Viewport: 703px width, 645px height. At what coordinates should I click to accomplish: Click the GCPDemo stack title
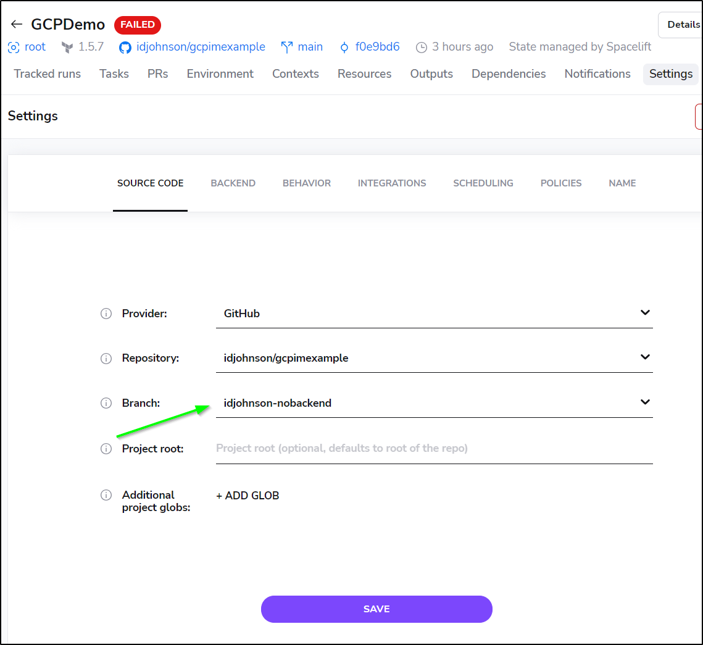tap(68, 25)
